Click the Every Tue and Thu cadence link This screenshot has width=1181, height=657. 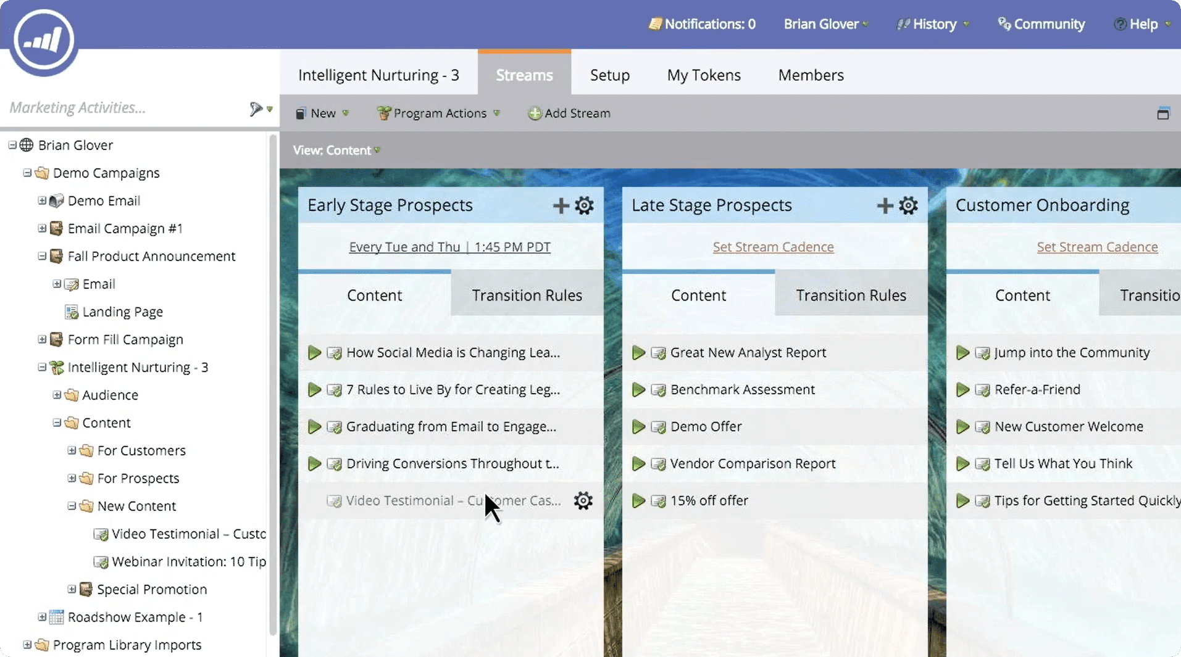(x=449, y=247)
